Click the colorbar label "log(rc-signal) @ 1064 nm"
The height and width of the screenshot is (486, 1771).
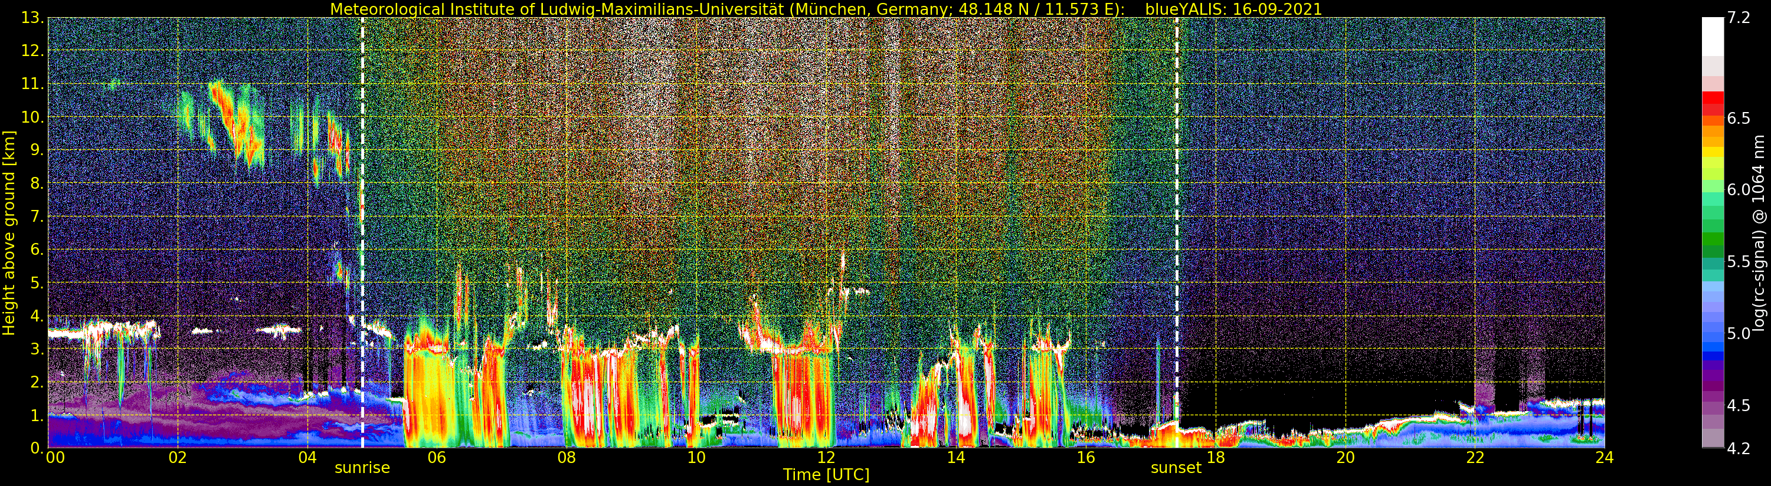(x=1760, y=232)
